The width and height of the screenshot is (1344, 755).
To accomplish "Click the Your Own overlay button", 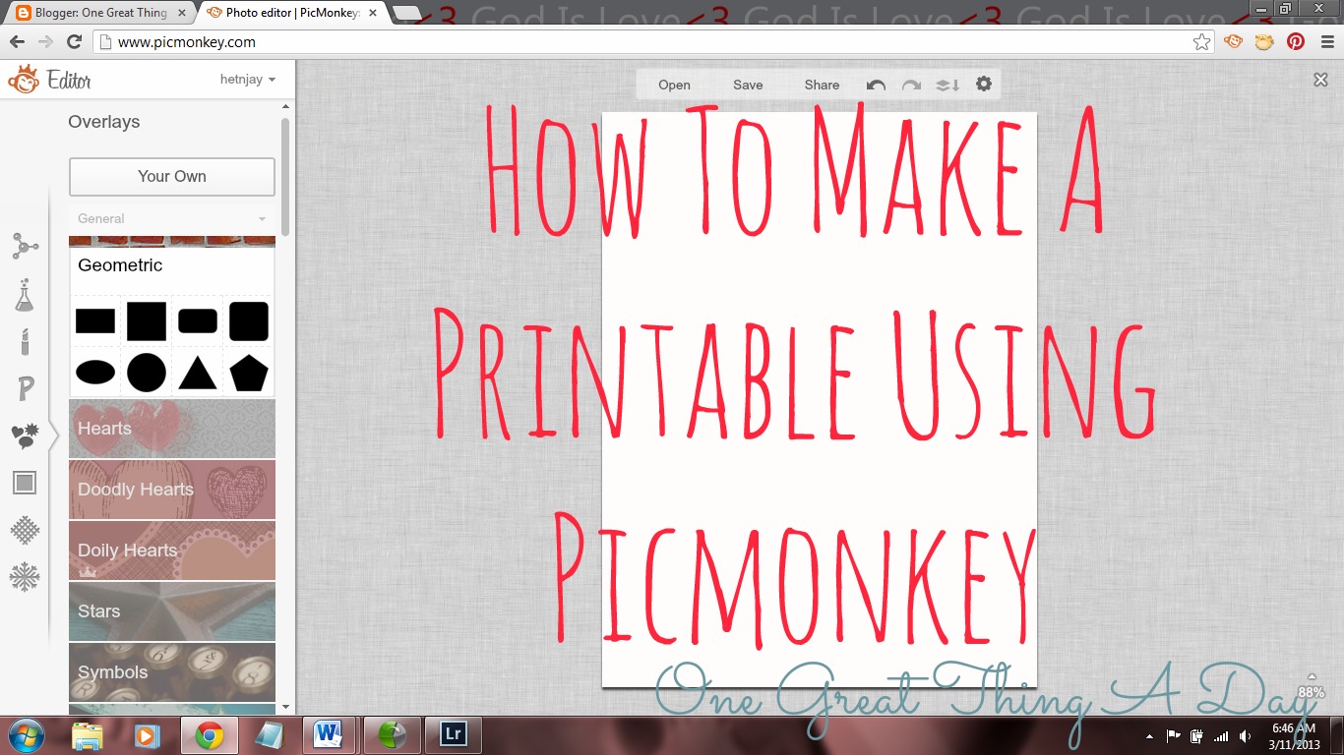I will pos(171,177).
